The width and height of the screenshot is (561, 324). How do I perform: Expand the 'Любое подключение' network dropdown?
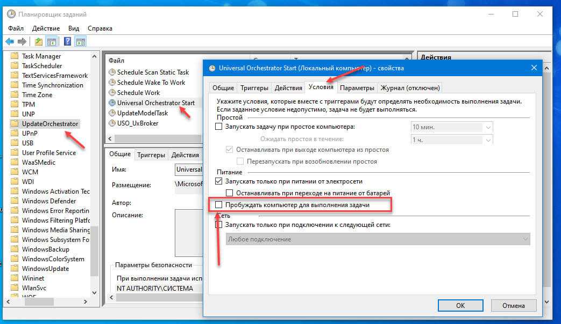point(525,239)
